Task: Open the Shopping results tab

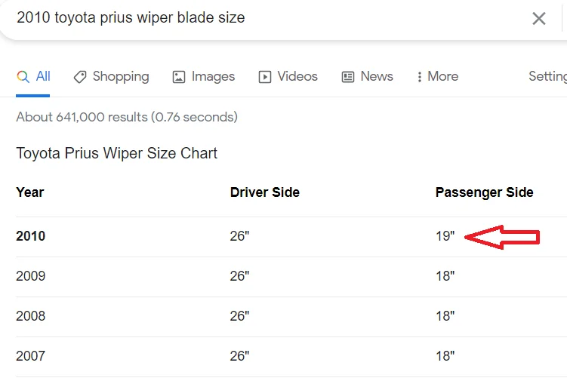Action: coord(120,77)
